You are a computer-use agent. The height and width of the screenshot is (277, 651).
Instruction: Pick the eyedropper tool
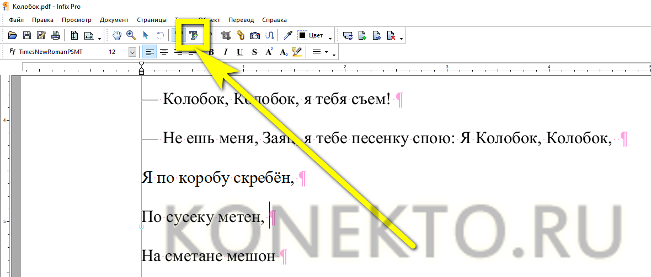(287, 36)
